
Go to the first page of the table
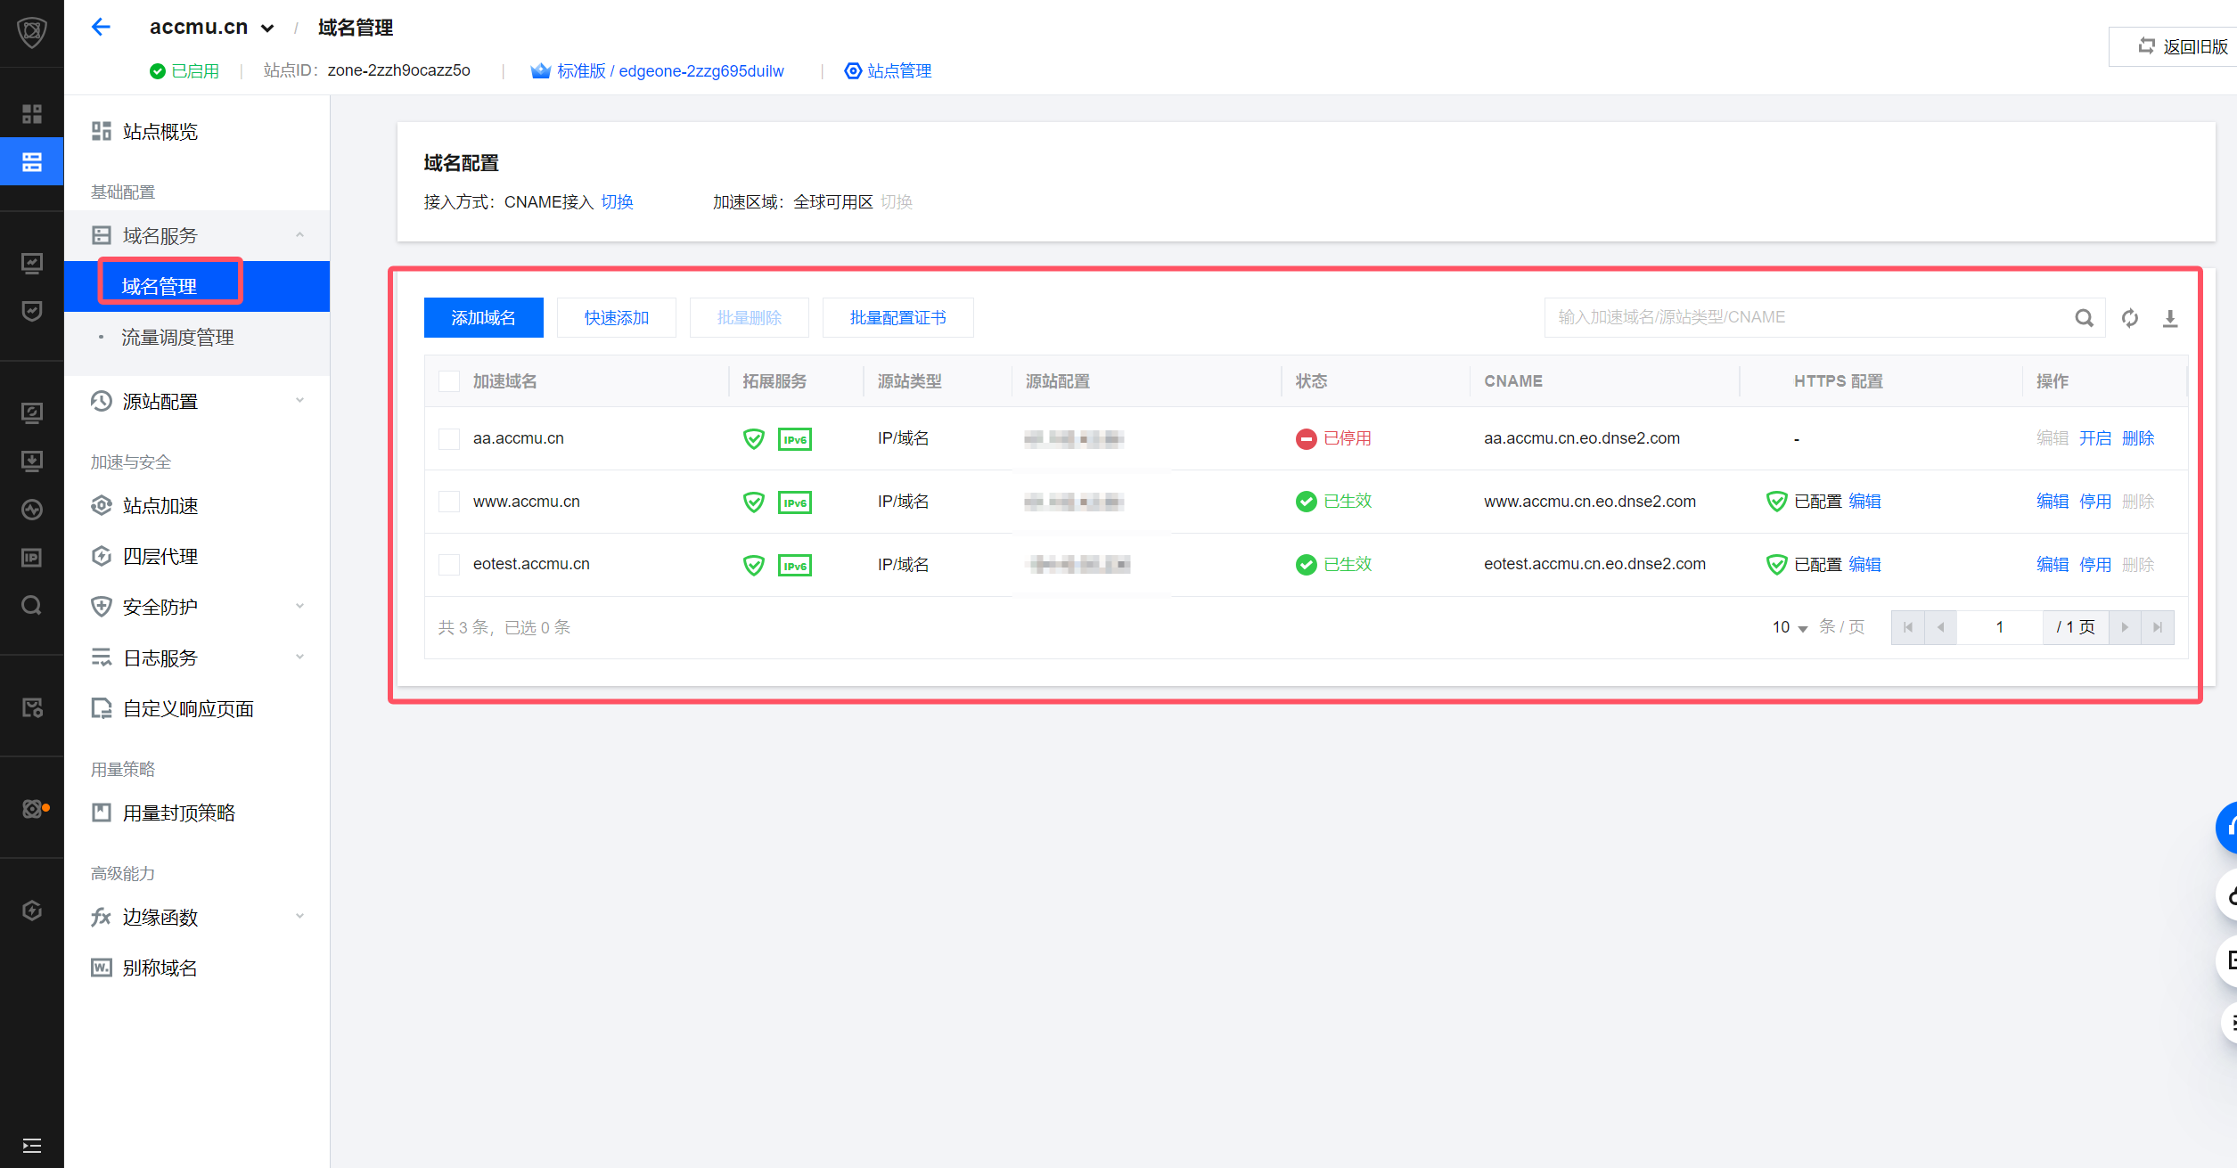tap(1908, 627)
